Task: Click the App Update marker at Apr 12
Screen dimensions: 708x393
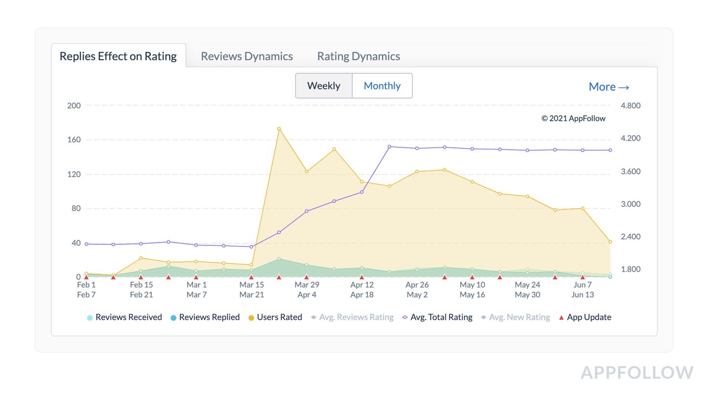Action: coord(362,277)
